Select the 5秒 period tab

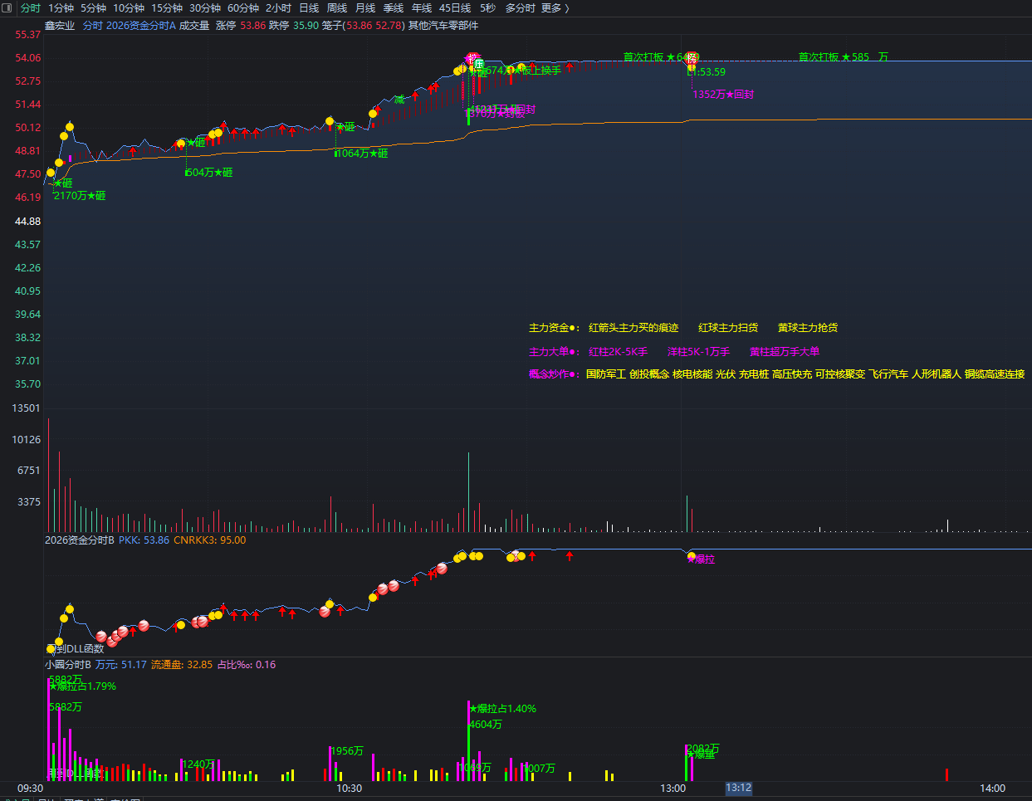[487, 8]
